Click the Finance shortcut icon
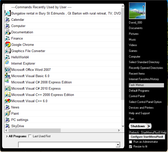 tap(7, 39)
